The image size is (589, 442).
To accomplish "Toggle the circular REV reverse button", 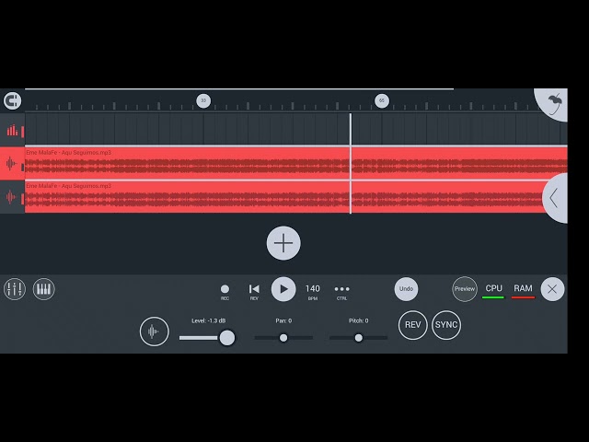I will [x=413, y=325].
